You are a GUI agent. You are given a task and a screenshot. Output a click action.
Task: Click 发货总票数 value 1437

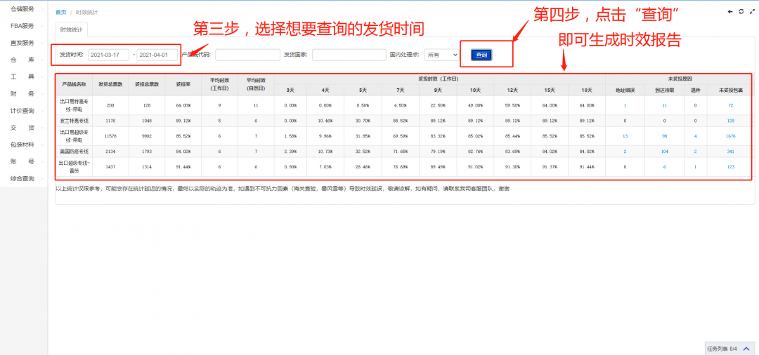(110, 167)
